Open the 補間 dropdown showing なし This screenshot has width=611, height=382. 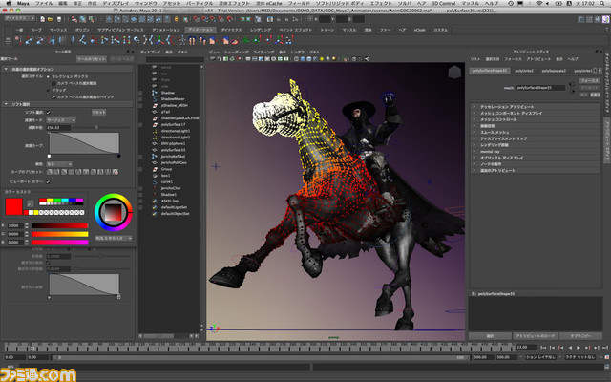click(x=59, y=164)
